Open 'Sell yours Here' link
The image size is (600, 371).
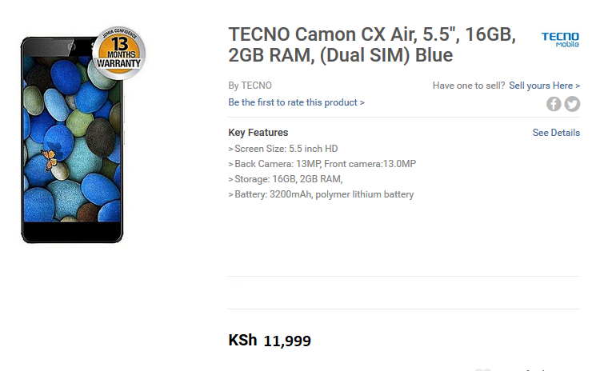[x=545, y=86]
